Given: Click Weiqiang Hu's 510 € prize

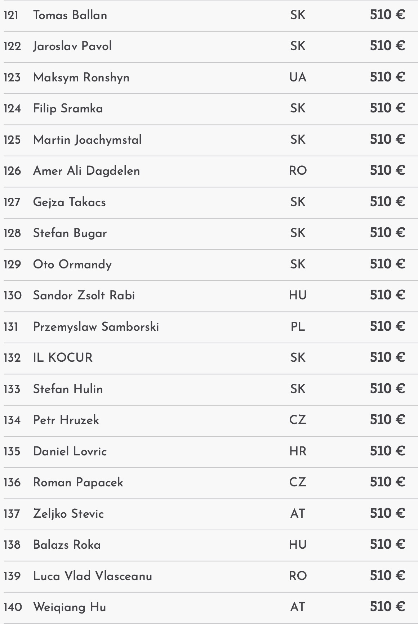Looking at the screenshot, I should coord(387,607).
